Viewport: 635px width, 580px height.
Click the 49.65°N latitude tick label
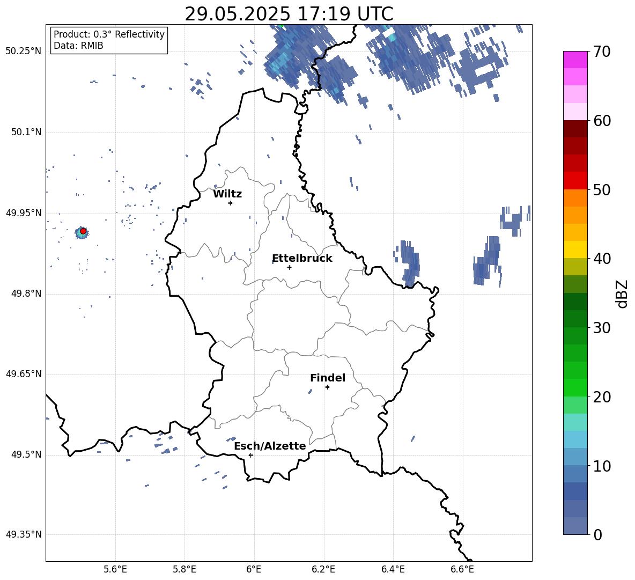pos(24,374)
